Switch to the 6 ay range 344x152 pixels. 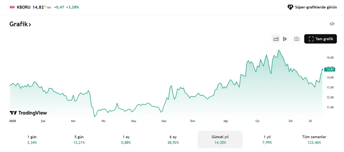(x=173, y=139)
